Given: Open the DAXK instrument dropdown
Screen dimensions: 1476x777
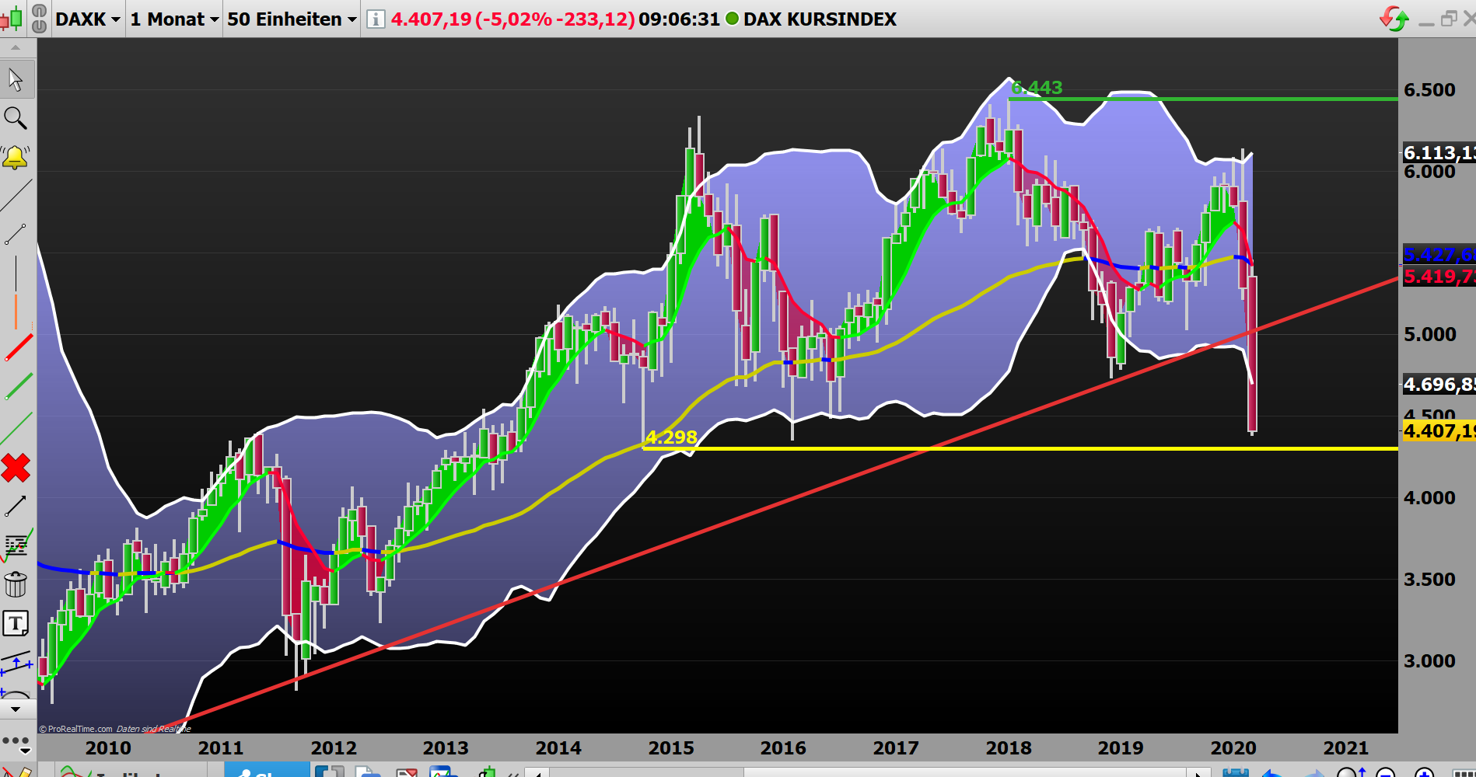Looking at the screenshot, I should pos(88,19).
